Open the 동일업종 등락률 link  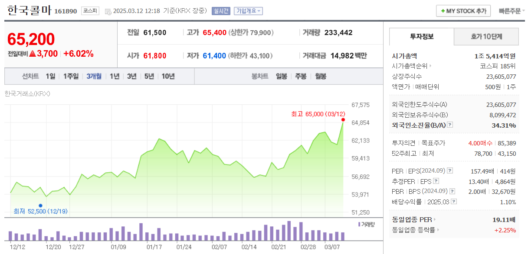[413, 230]
